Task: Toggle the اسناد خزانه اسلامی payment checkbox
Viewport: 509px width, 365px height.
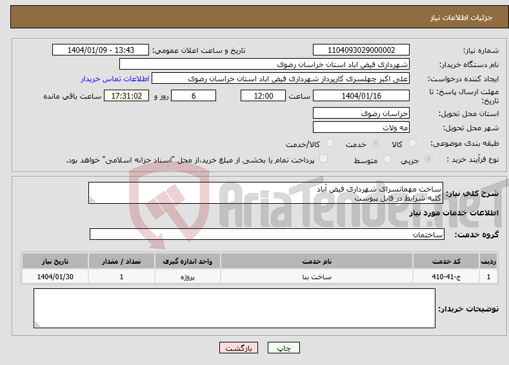Action: 323,159
